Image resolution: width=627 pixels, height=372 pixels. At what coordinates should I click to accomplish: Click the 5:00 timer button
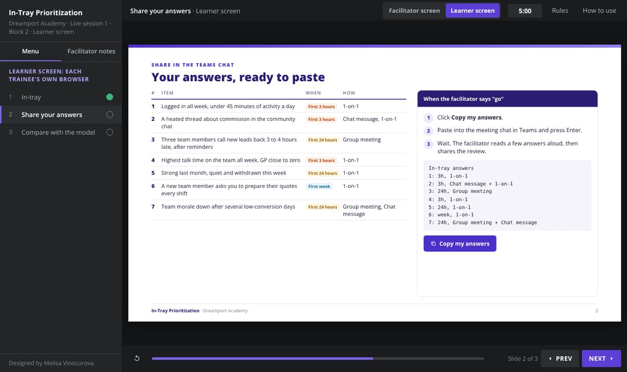coord(525,11)
